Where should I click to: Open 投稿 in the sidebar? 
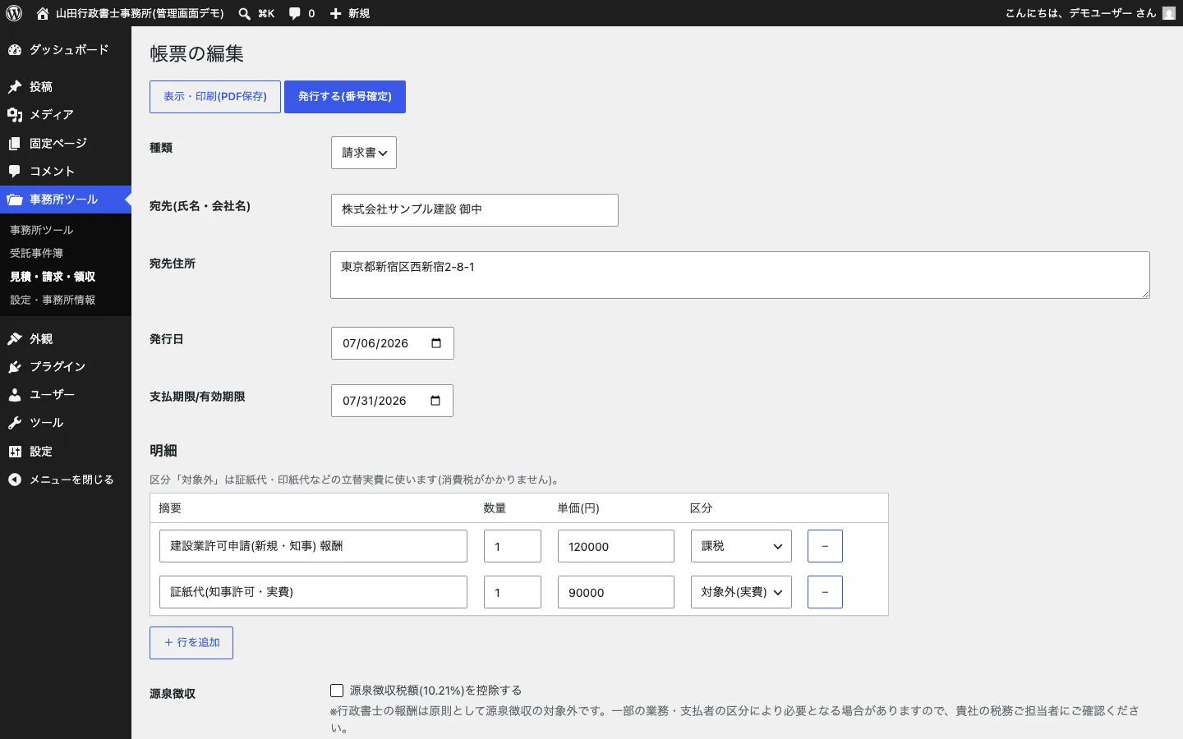coord(66,87)
